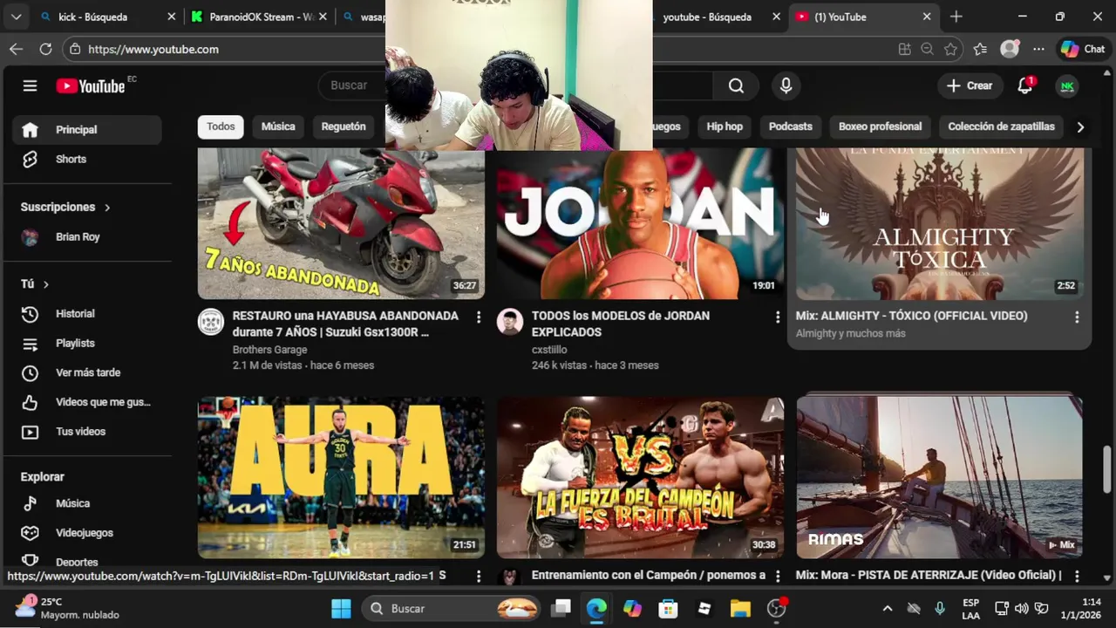The height and width of the screenshot is (628, 1116).
Task: Switch to ParanoidOK Stream tab
Action: 258,17
